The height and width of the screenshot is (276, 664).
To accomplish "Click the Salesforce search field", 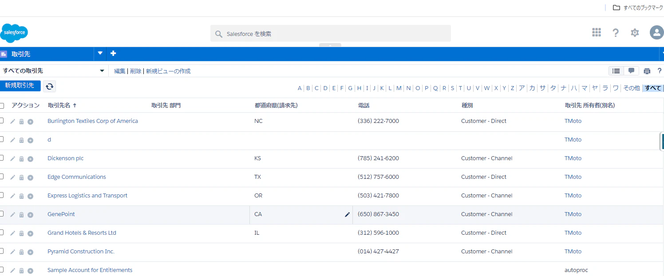I will [x=330, y=33].
